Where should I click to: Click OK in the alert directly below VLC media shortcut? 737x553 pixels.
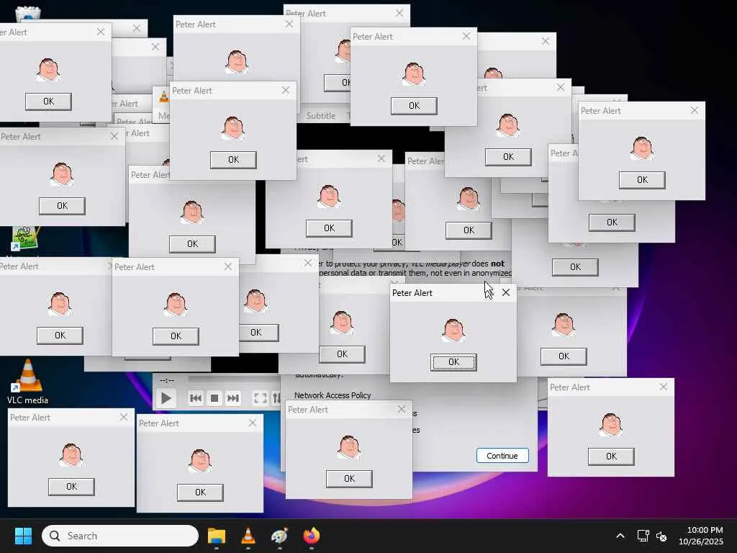pos(71,487)
